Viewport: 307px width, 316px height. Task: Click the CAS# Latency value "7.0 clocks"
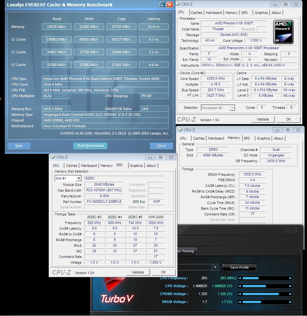pos(252,186)
